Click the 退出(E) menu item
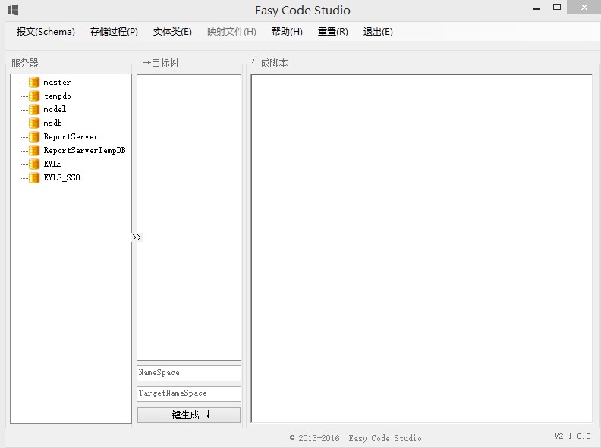 pos(378,31)
